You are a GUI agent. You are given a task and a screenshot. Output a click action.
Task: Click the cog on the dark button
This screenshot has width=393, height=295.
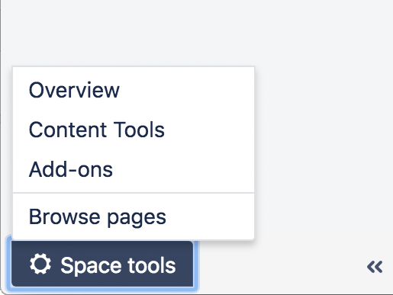coord(40,264)
